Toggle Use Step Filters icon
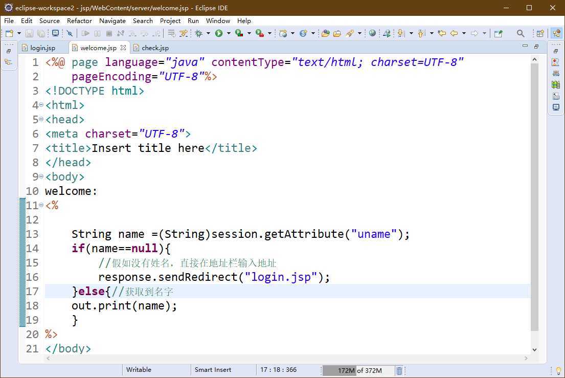Viewport: 565px width, 378px height. (x=184, y=34)
